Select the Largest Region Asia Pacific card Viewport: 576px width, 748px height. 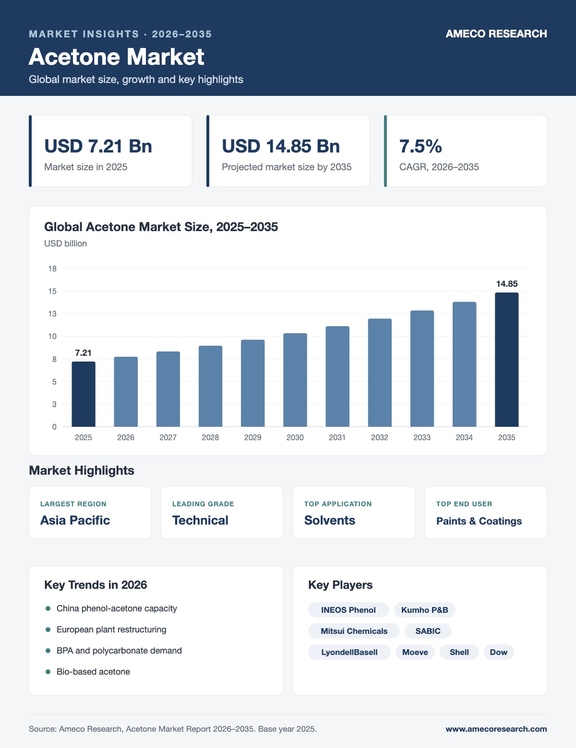[90, 513]
